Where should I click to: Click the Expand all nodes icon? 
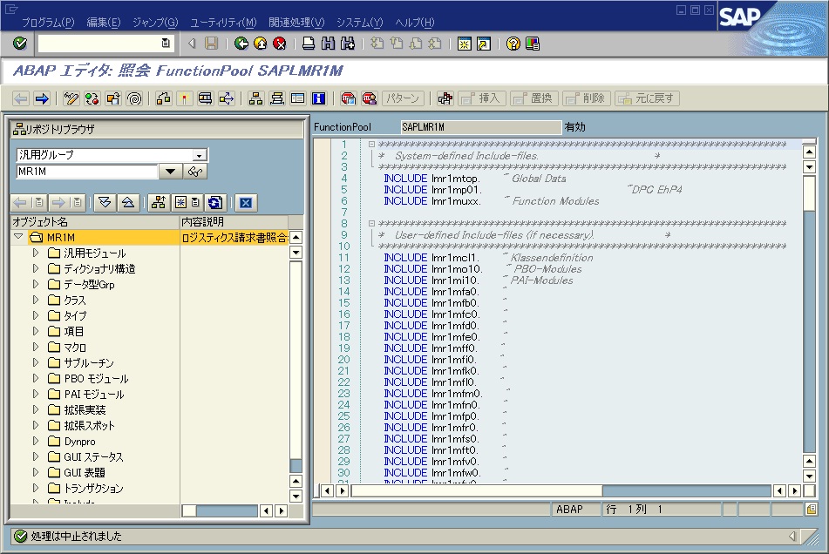(x=105, y=203)
